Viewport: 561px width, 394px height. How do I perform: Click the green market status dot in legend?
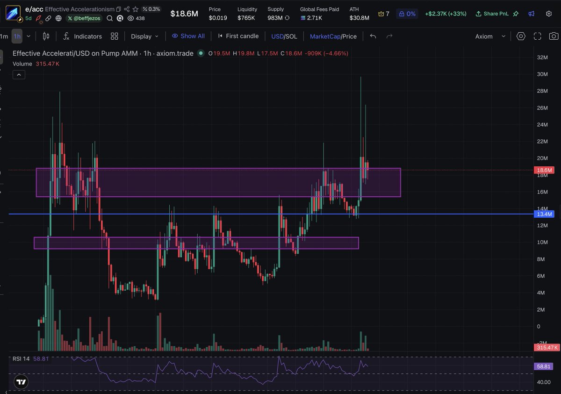[x=201, y=53]
